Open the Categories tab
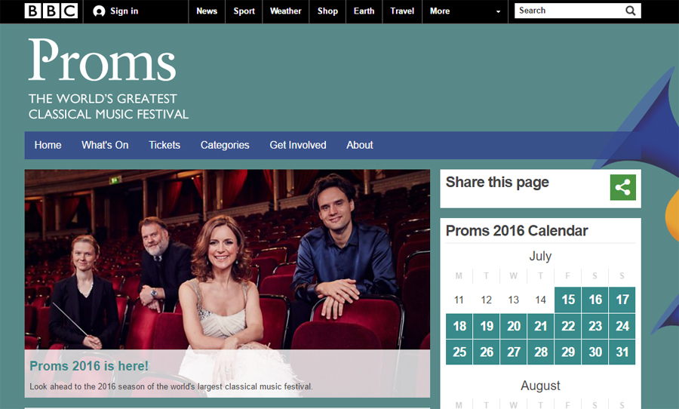This screenshot has width=679, height=409. tap(225, 145)
